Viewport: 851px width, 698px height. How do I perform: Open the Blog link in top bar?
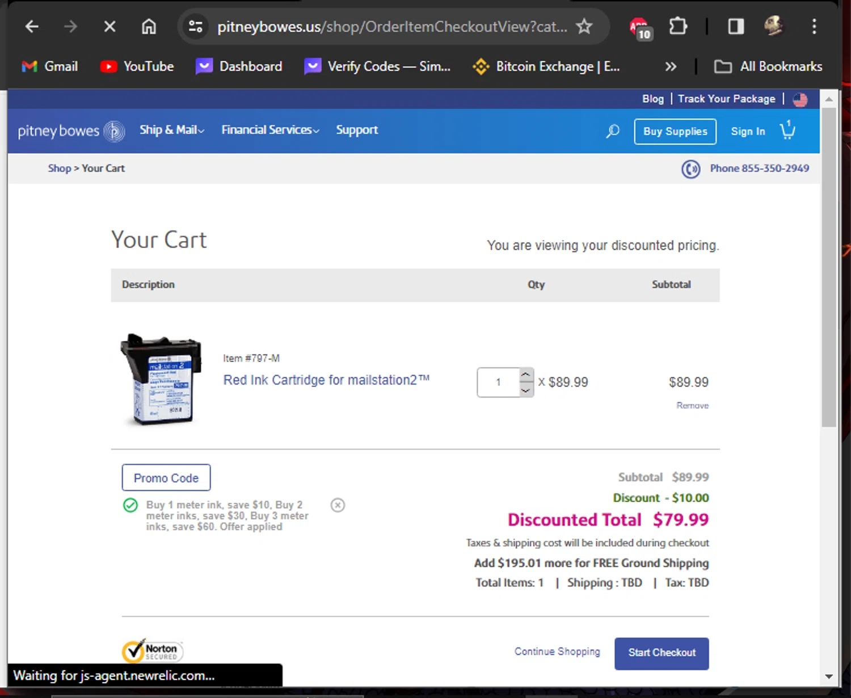click(652, 99)
